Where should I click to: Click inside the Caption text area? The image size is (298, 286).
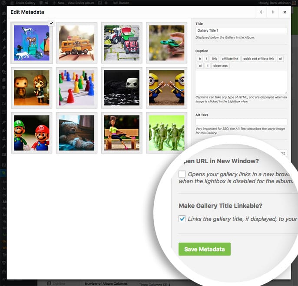click(241, 82)
